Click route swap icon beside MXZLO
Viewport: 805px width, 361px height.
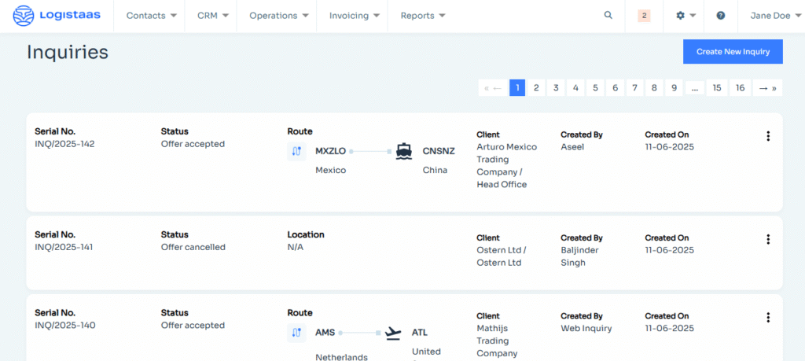coord(296,151)
